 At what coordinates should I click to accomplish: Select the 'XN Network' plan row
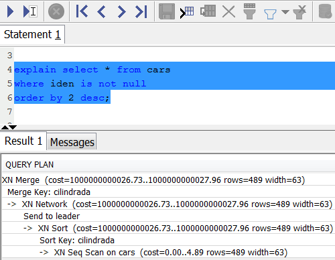click(x=168, y=204)
